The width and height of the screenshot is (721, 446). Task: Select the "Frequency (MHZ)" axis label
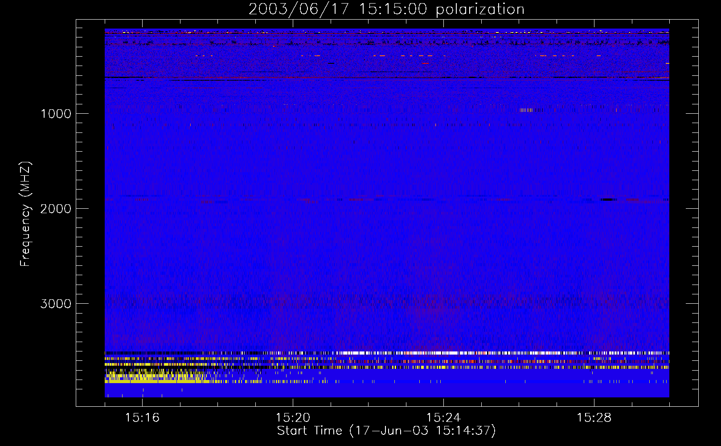[x=25, y=214]
